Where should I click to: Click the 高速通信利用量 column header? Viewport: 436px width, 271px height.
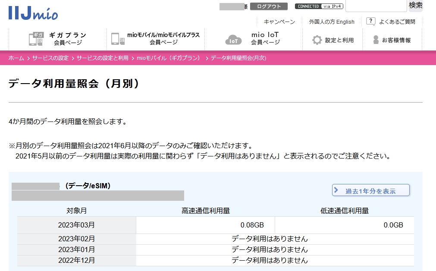coord(205,211)
